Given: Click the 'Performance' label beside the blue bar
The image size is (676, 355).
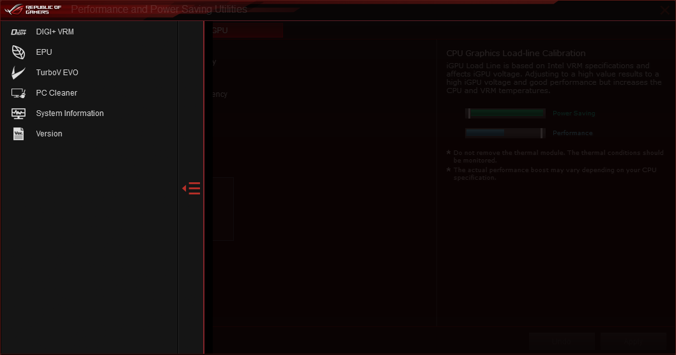Looking at the screenshot, I should (572, 133).
